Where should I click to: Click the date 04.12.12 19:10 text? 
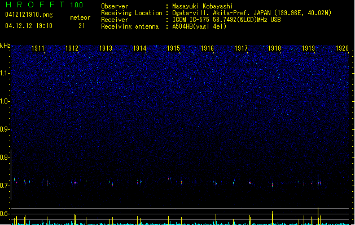(x=28, y=26)
